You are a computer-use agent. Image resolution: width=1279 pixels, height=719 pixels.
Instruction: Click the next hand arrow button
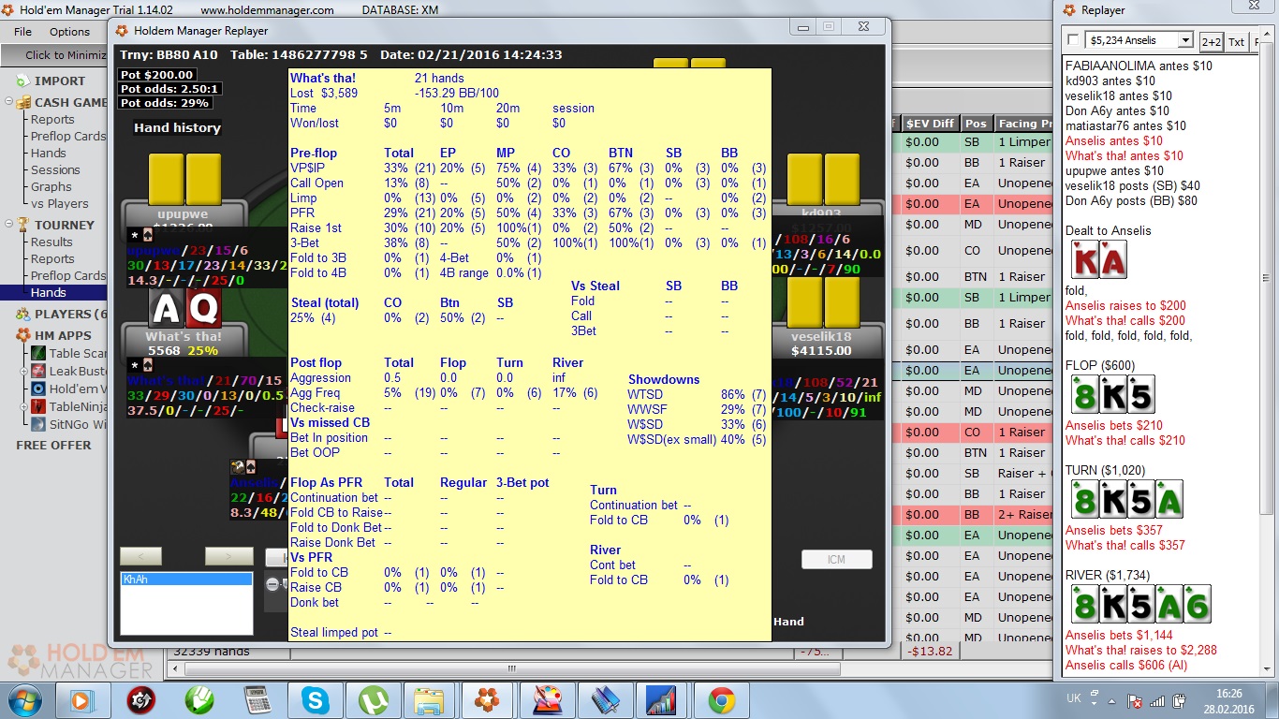(229, 556)
